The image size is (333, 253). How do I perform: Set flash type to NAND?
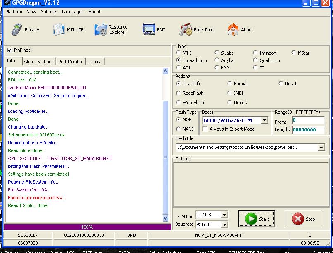[x=178, y=129]
